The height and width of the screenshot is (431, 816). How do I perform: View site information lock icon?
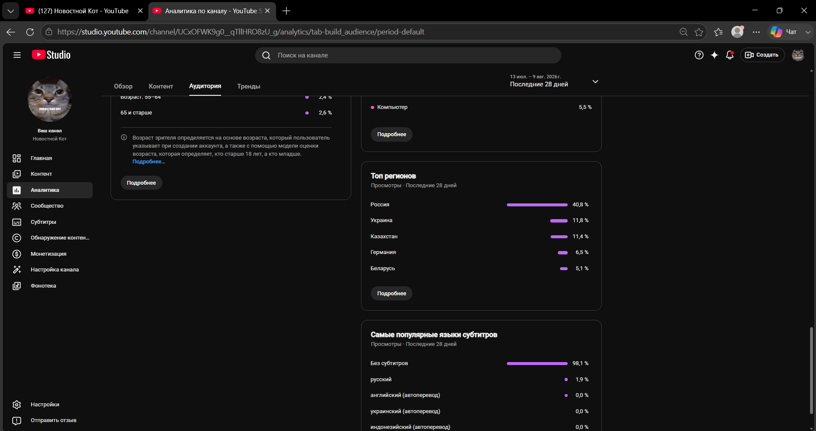coord(49,32)
